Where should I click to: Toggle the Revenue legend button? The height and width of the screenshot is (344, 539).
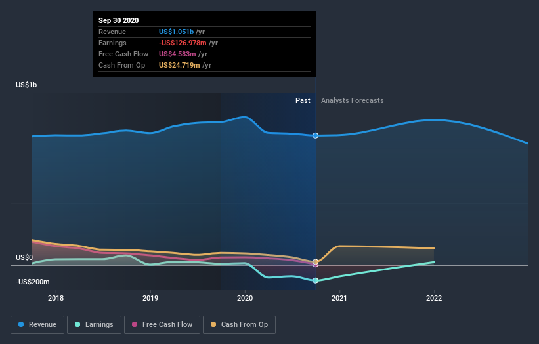click(37, 325)
